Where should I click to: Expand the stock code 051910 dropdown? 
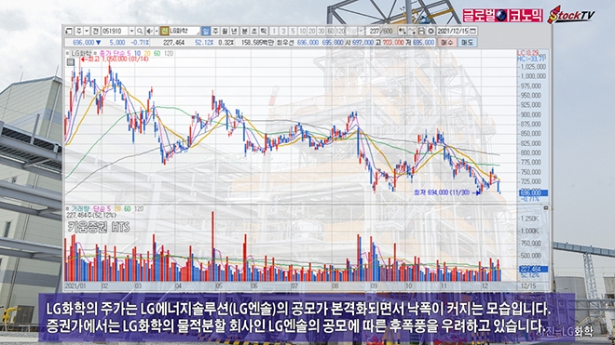point(131,31)
